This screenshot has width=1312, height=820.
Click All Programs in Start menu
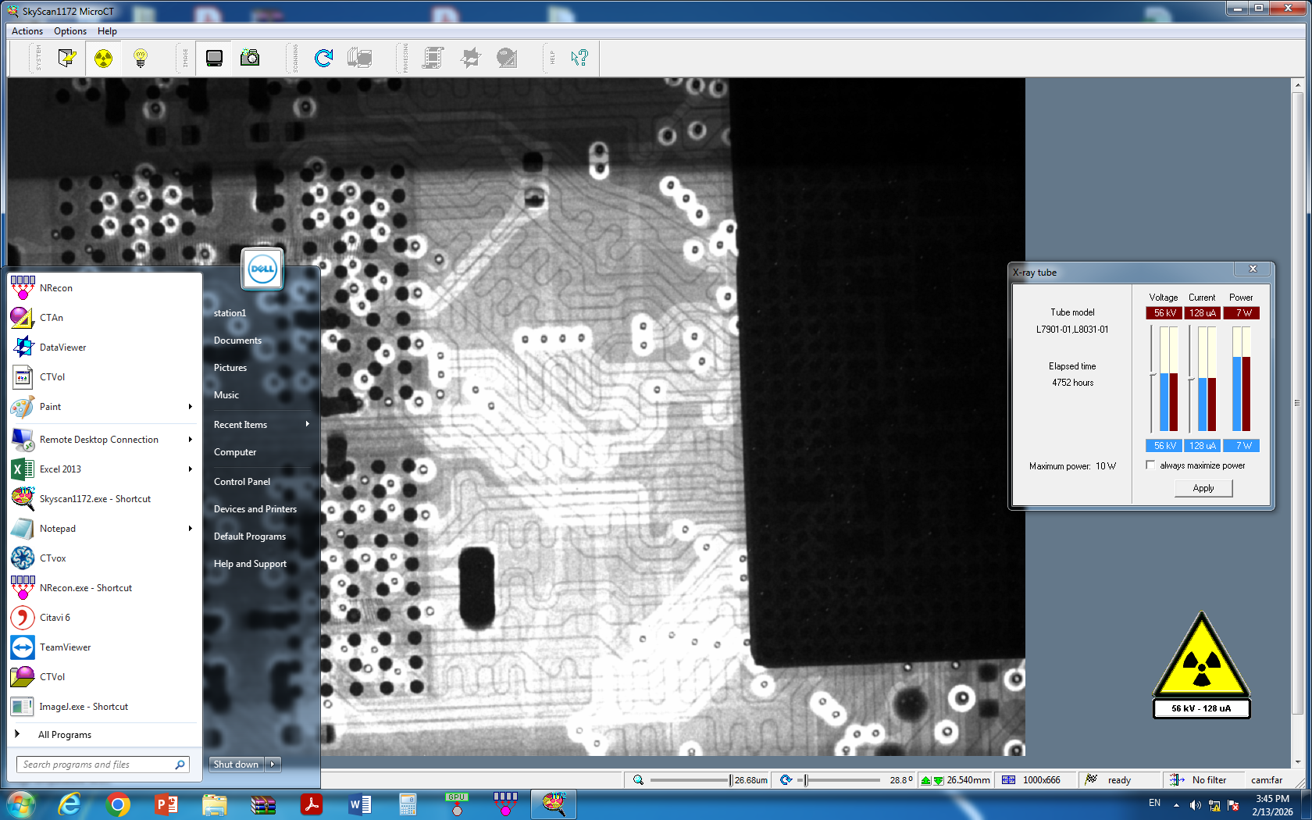coord(65,735)
